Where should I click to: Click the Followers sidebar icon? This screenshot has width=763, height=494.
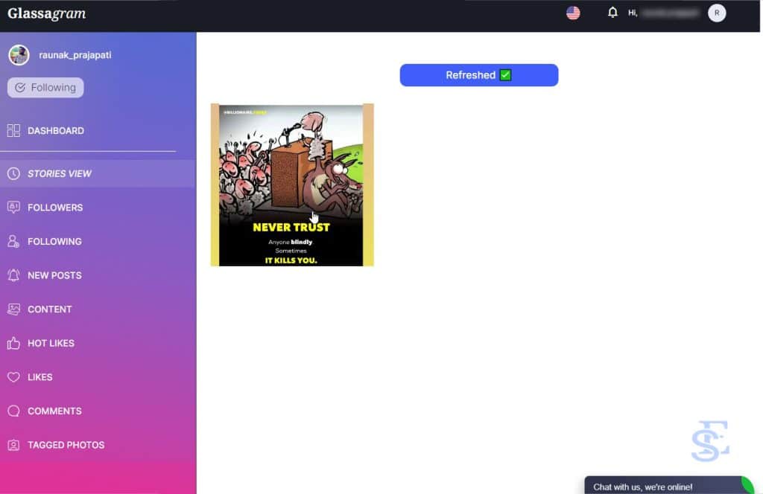[13, 208]
